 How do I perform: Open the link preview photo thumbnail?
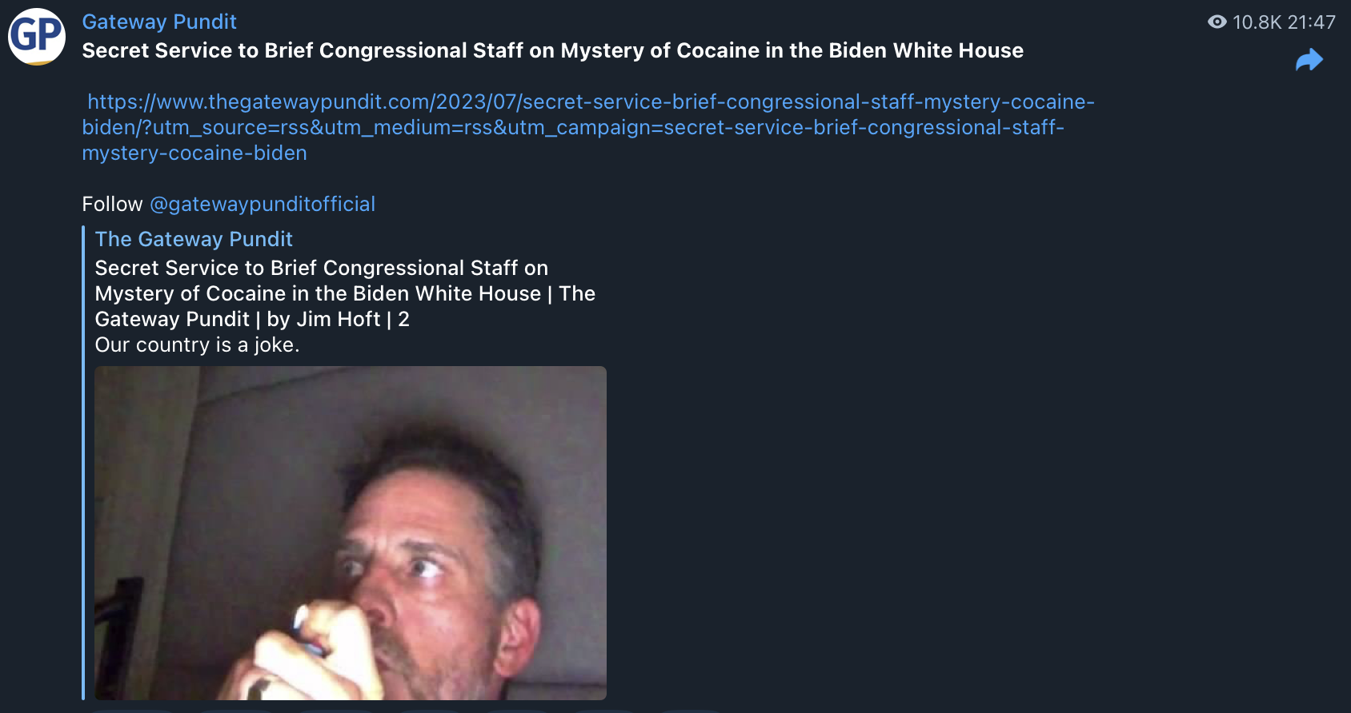pos(351,533)
